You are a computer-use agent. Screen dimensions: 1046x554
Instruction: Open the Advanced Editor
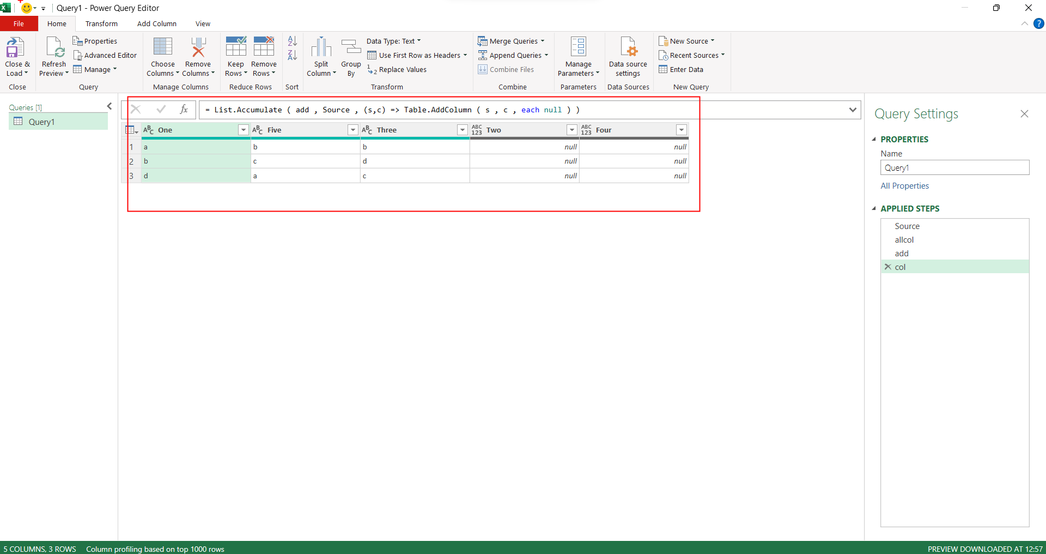click(x=105, y=55)
